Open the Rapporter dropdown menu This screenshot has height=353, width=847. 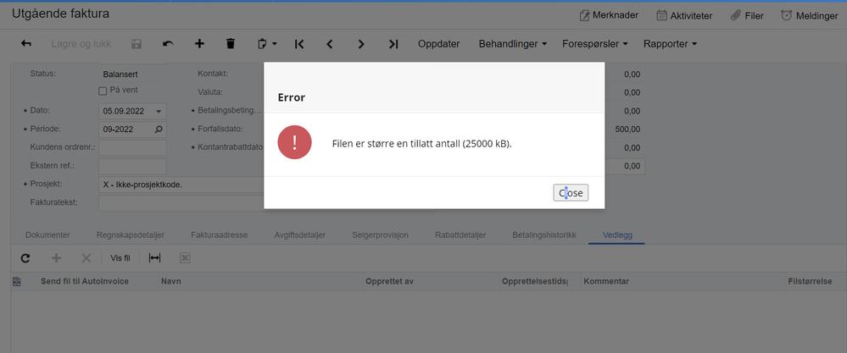[670, 44]
